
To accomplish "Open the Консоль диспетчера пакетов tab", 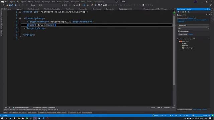I will click(x=17, y=112).
